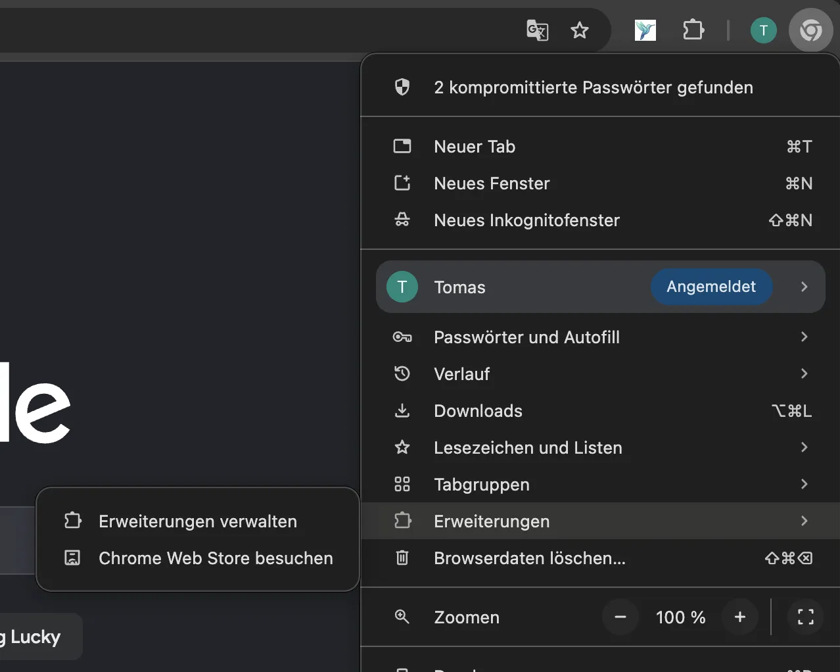Viewport: 840px width, 672px height.
Task: Click the Neues Fenster icon
Action: (402, 183)
